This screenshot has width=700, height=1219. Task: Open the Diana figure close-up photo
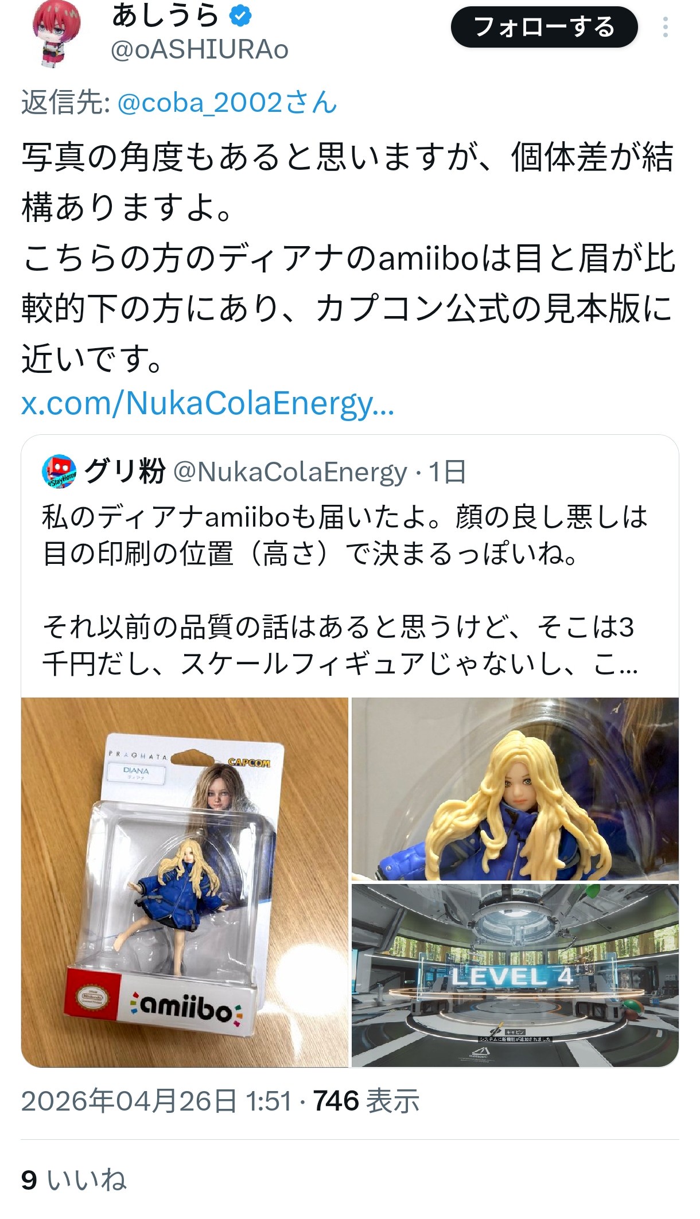pos(515,789)
